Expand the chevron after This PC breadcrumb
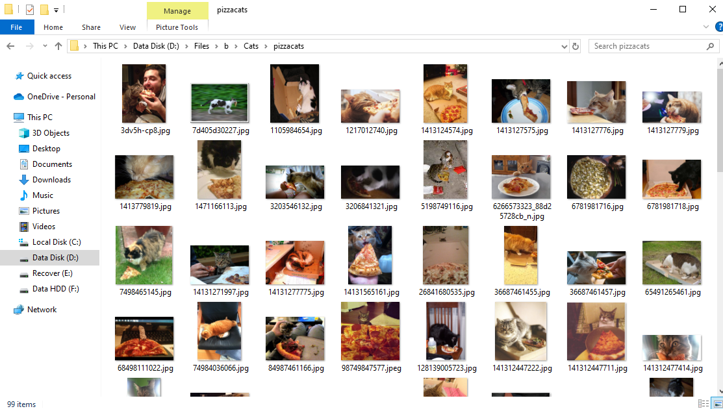 coord(125,46)
